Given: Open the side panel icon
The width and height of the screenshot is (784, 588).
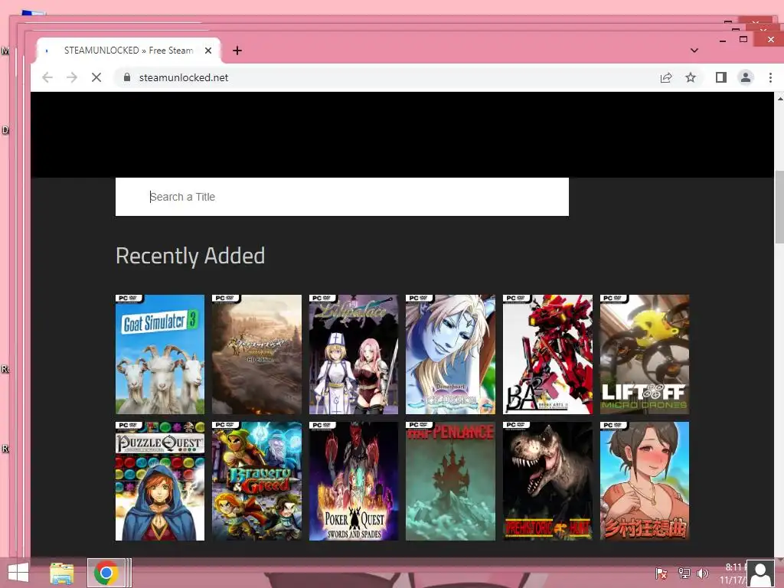Looking at the screenshot, I should click(x=721, y=77).
